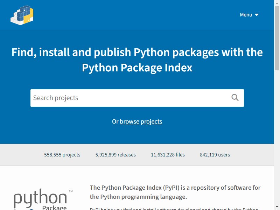Click the PyPI cube logo
This screenshot has width=280, height=210.
click(x=22, y=15)
